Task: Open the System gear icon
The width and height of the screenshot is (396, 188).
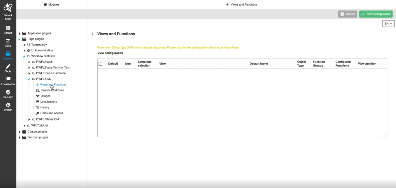Action: tap(8, 105)
